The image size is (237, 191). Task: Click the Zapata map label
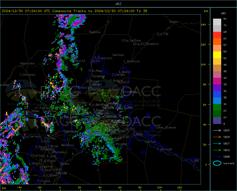pos(65,164)
